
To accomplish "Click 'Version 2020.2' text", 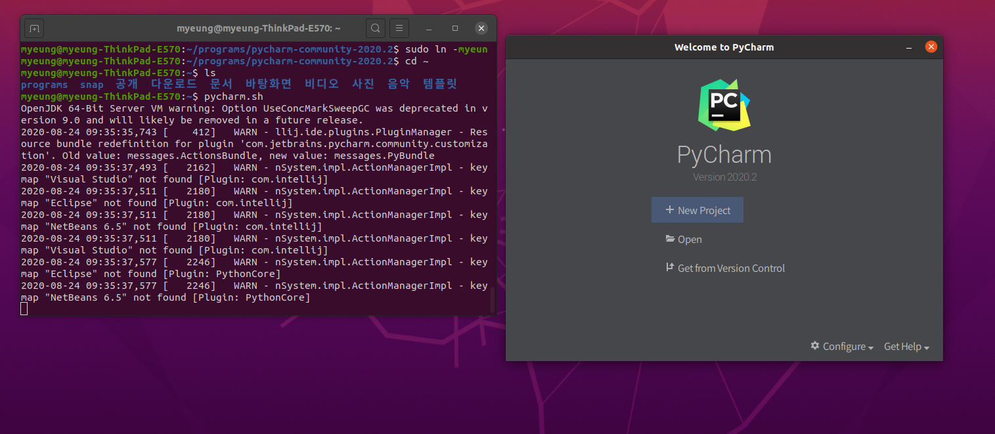I will [x=724, y=177].
